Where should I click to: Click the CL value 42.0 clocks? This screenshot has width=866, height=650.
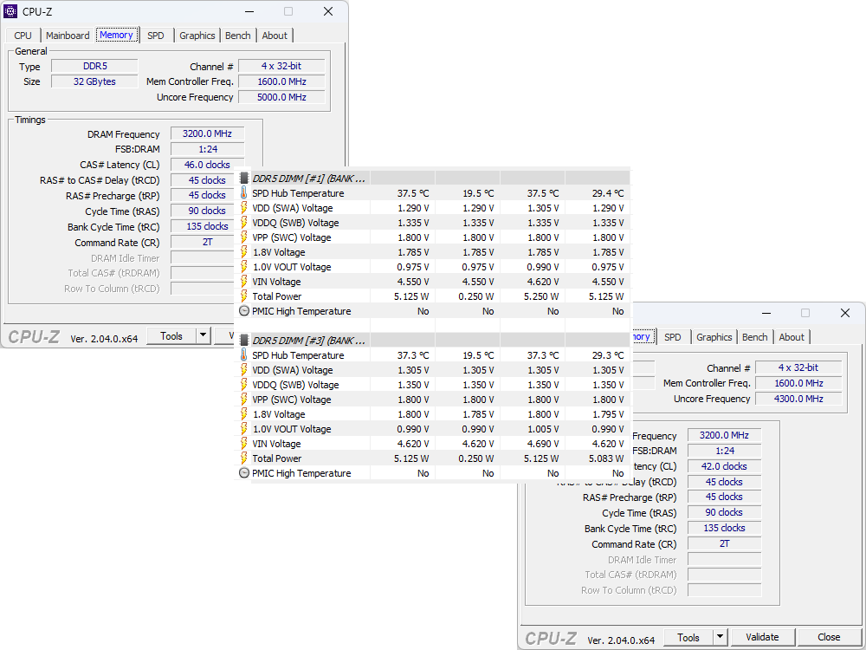pos(724,466)
